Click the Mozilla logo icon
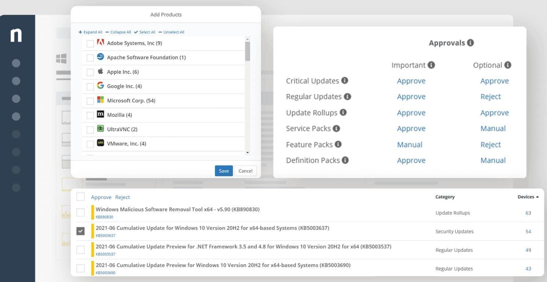This screenshot has height=282, width=547. pos(100,114)
